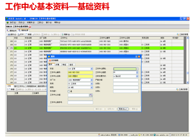The width and height of the screenshot is (190, 139).
Task: Click the green globe icon in the status bar
Action: (x=155, y=135)
